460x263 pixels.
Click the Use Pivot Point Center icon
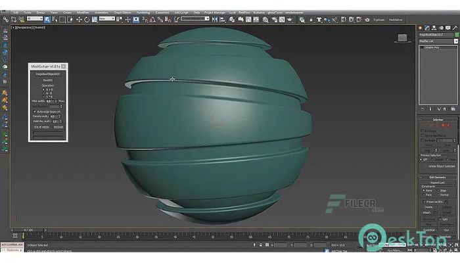coord(120,20)
